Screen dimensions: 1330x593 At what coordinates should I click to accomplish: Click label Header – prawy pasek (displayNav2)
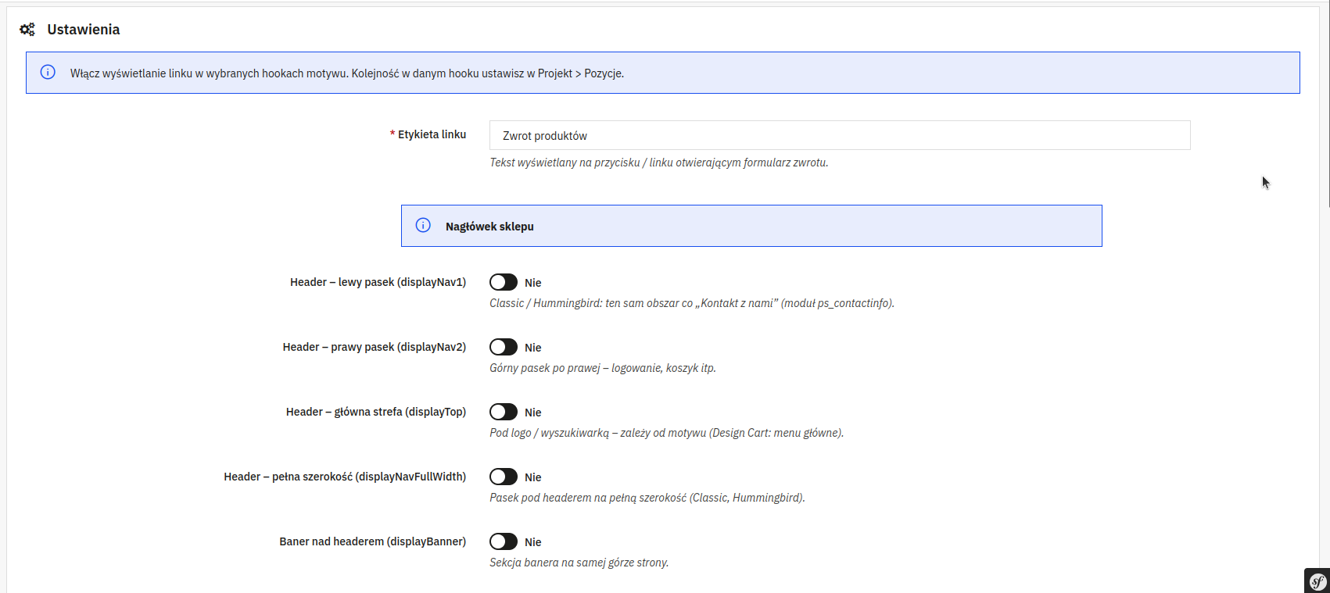click(x=375, y=347)
